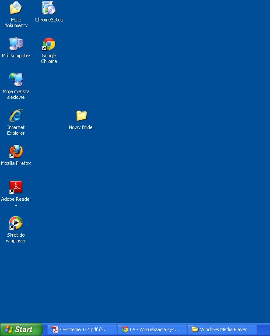Click empty desktop area to deselect icons
This screenshot has height=336, width=270.
point(175,197)
